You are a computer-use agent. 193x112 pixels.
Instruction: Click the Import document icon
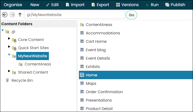point(67,5)
